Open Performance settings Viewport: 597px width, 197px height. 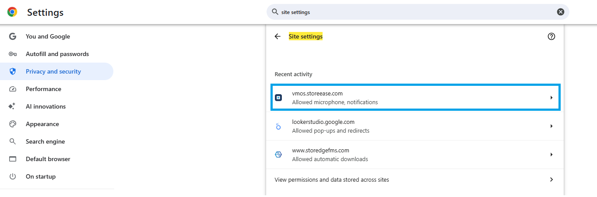[x=57, y=89]
